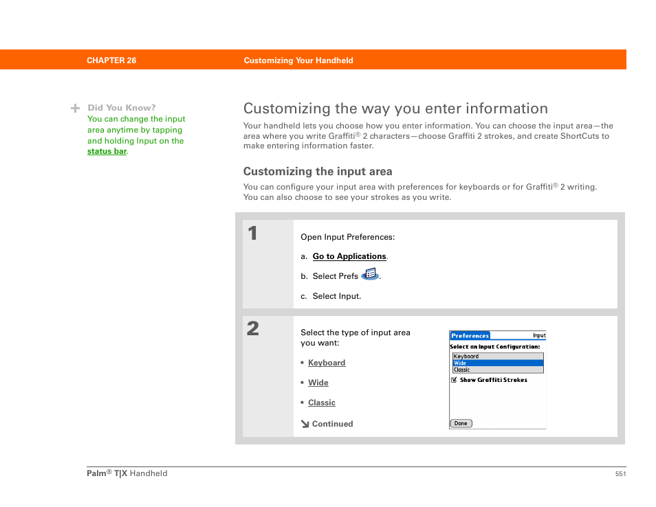Viewport: 656px width, 507px height.
Task: Click the Done button in Preferences
Action: [x=461, y=423]
